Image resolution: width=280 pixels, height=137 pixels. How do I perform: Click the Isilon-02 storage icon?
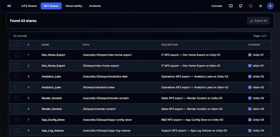tap(250, 87)
